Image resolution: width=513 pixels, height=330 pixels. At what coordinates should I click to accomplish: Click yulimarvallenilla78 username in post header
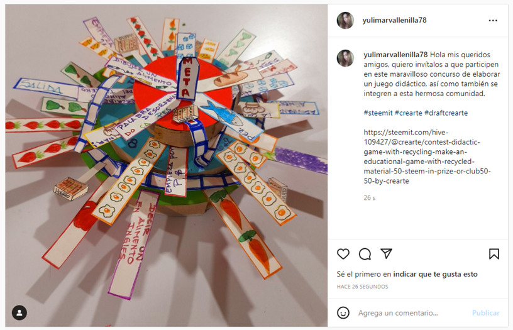[x=394, y=20]
